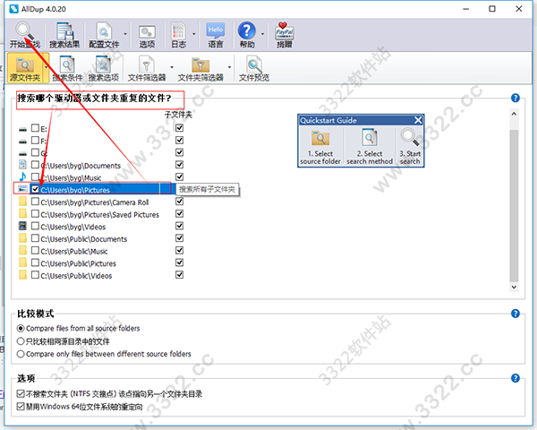The width and height of the screenshot is (537, 430).
Task: Click the E: drive icon
Action: (22, 129)
